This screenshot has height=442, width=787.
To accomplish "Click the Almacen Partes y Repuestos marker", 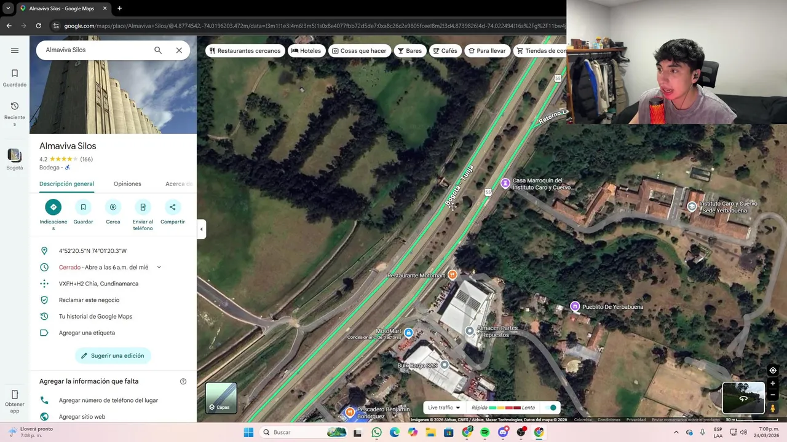I will 470,331.
